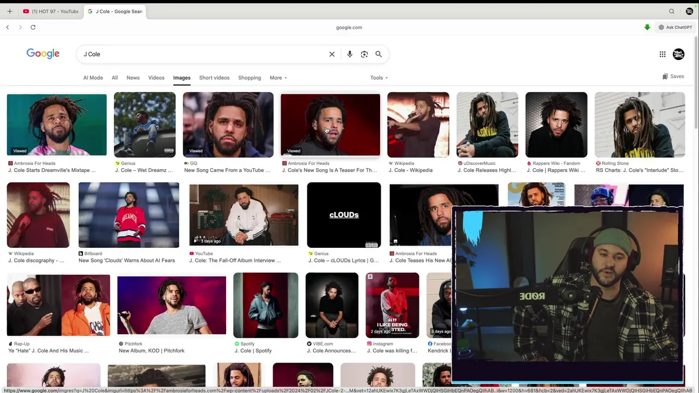Viewport: 699px width, 393px height.
Task: Open the Google account profile avatar
Action: tap(678, 54)
